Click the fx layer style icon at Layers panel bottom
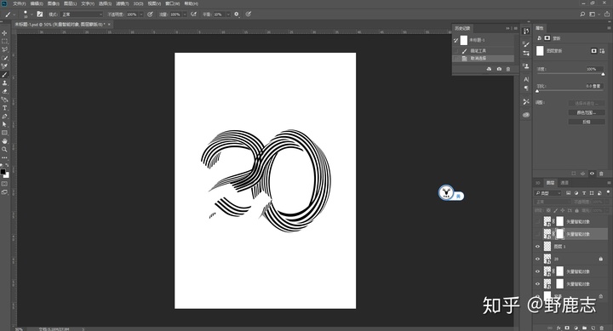The image size is (613, 331). (x=559, y=328)
